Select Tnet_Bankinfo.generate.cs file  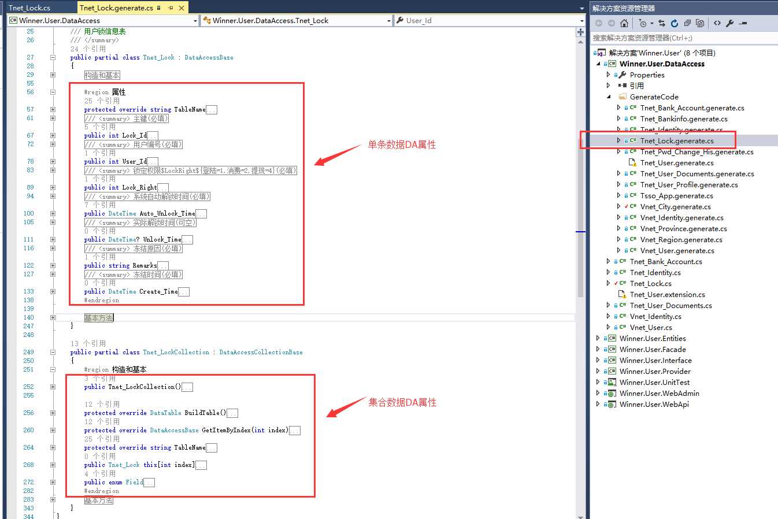pos(684,118)
